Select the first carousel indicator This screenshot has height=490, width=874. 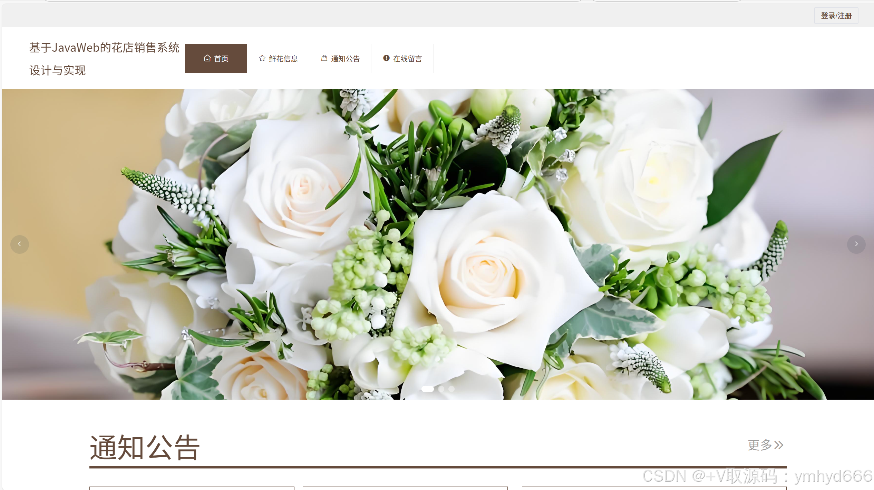[x=427, y=389]
